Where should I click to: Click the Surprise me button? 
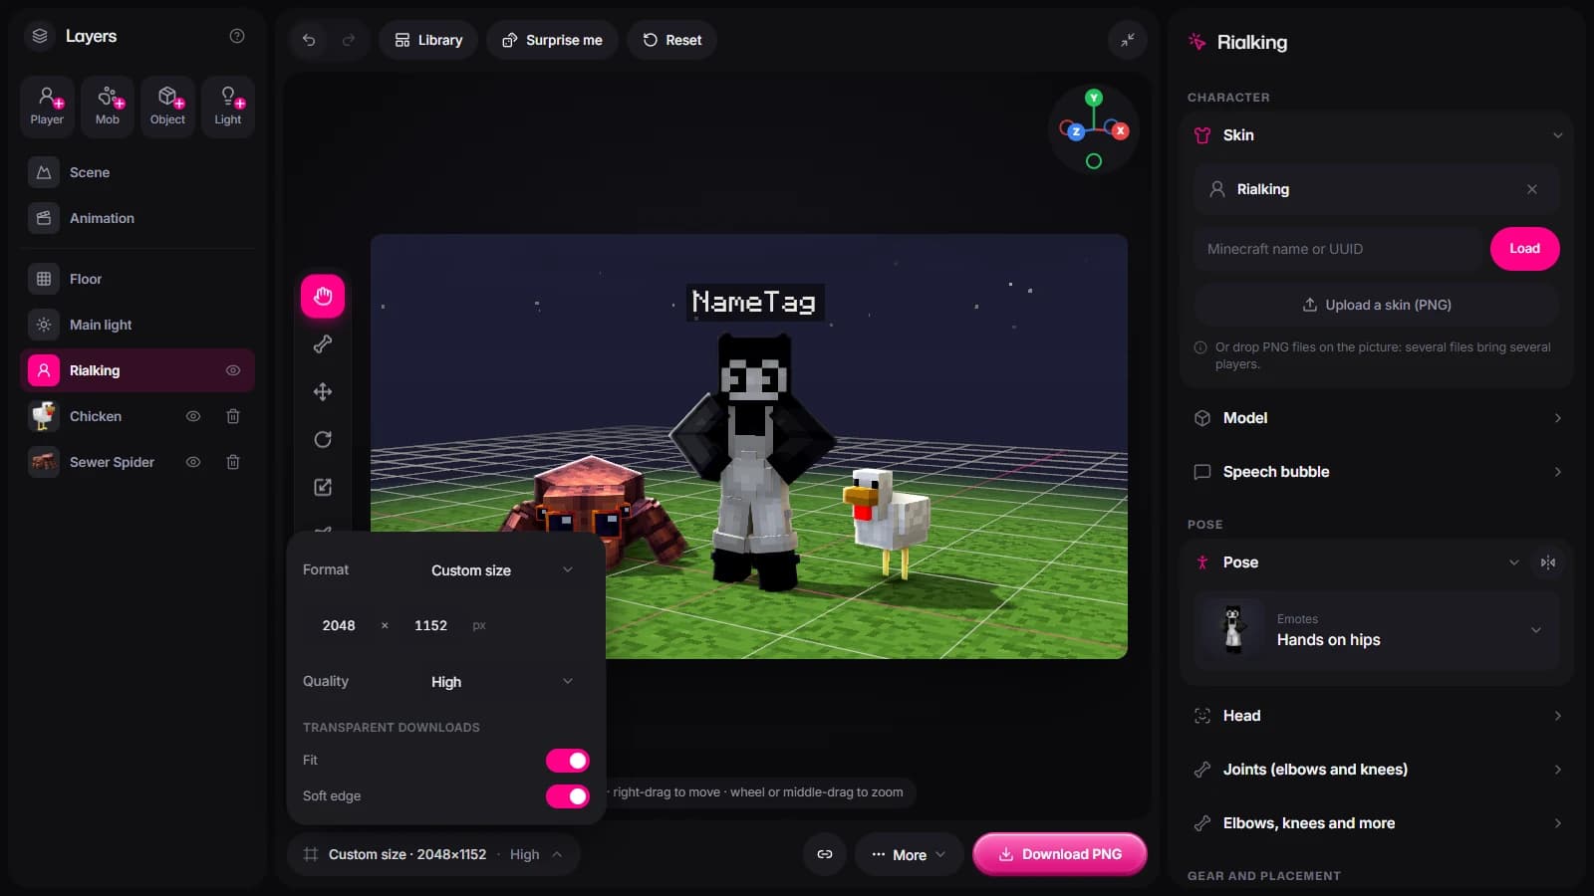[x=552, y=40]
